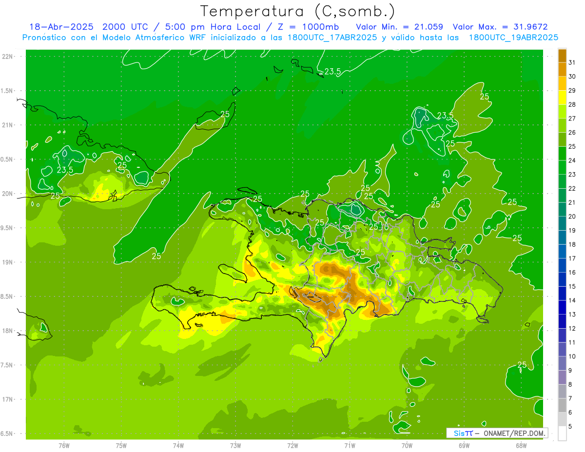The height and width of the screenshot is (452, 585).
Task: Click the "20N" latitude axis label
Action: (x=6, y=194)
